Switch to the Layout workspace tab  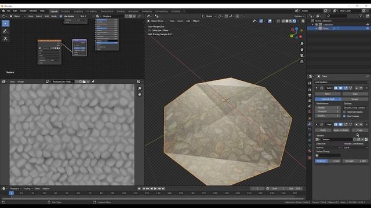click(x=54, y=12)
